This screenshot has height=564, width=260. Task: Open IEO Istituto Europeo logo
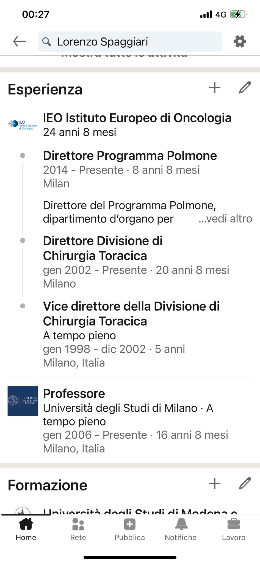pyautogui.click(x=23, y=125)
